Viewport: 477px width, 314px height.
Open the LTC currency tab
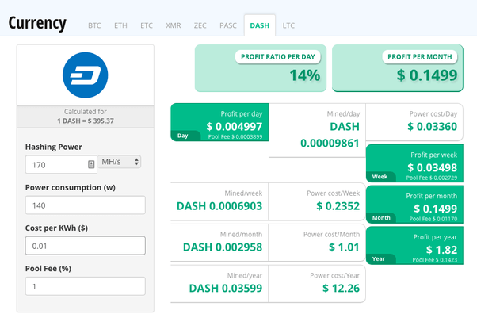pyautogui.click(x=288, y=25)
